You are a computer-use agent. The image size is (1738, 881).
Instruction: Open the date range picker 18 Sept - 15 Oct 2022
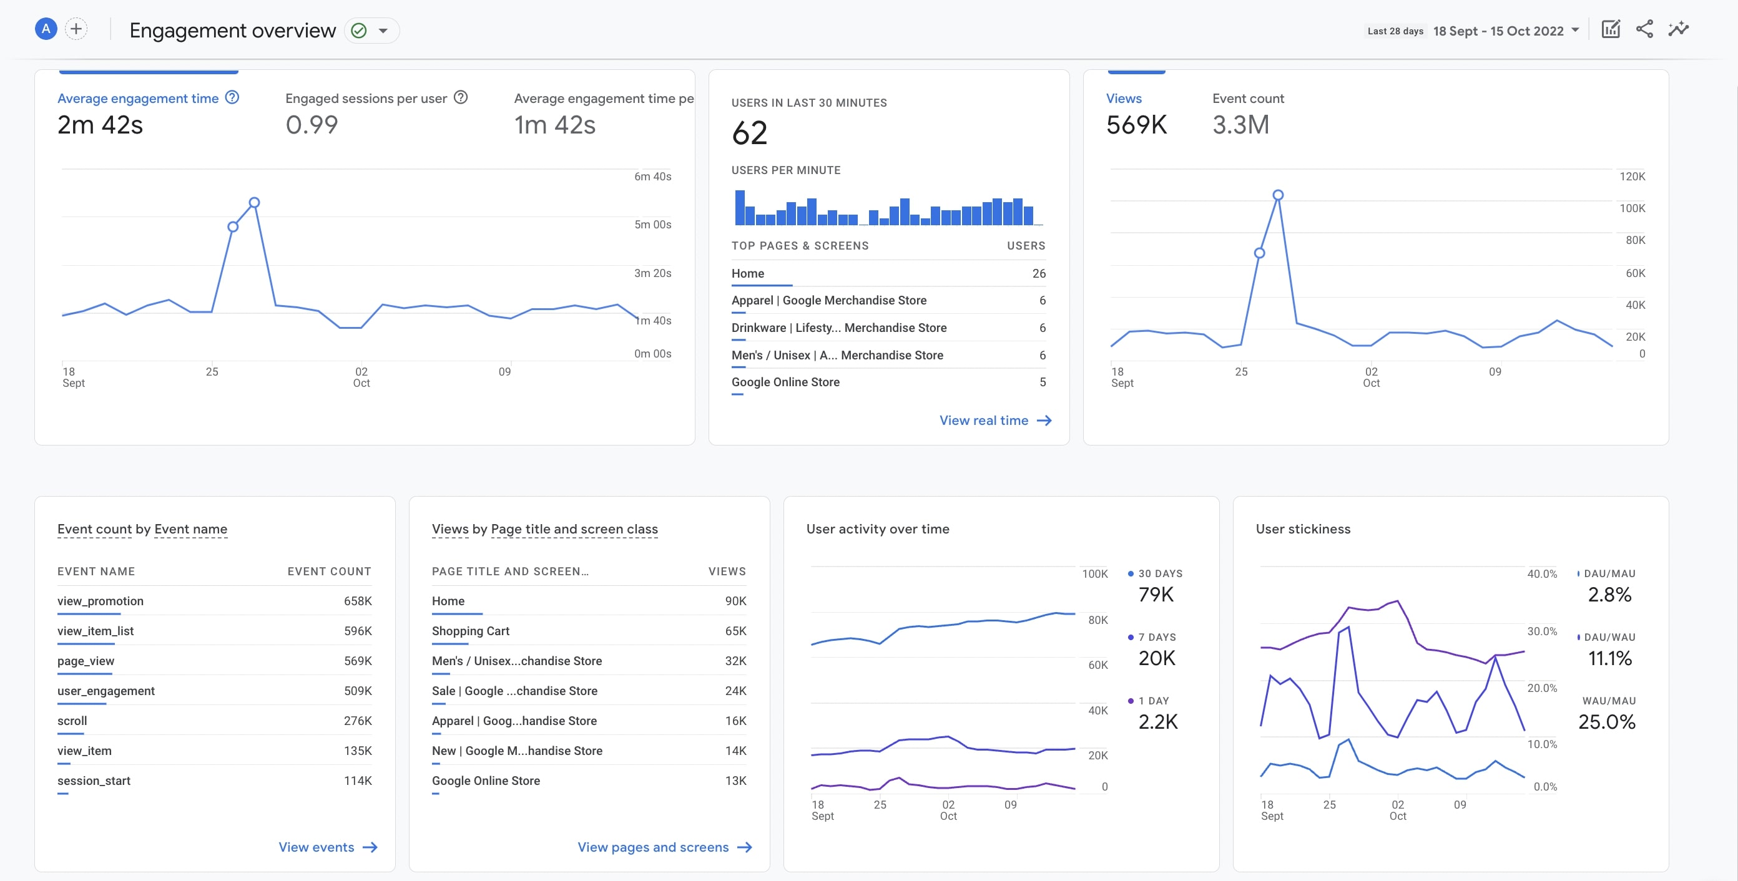tap(1506, 31)
